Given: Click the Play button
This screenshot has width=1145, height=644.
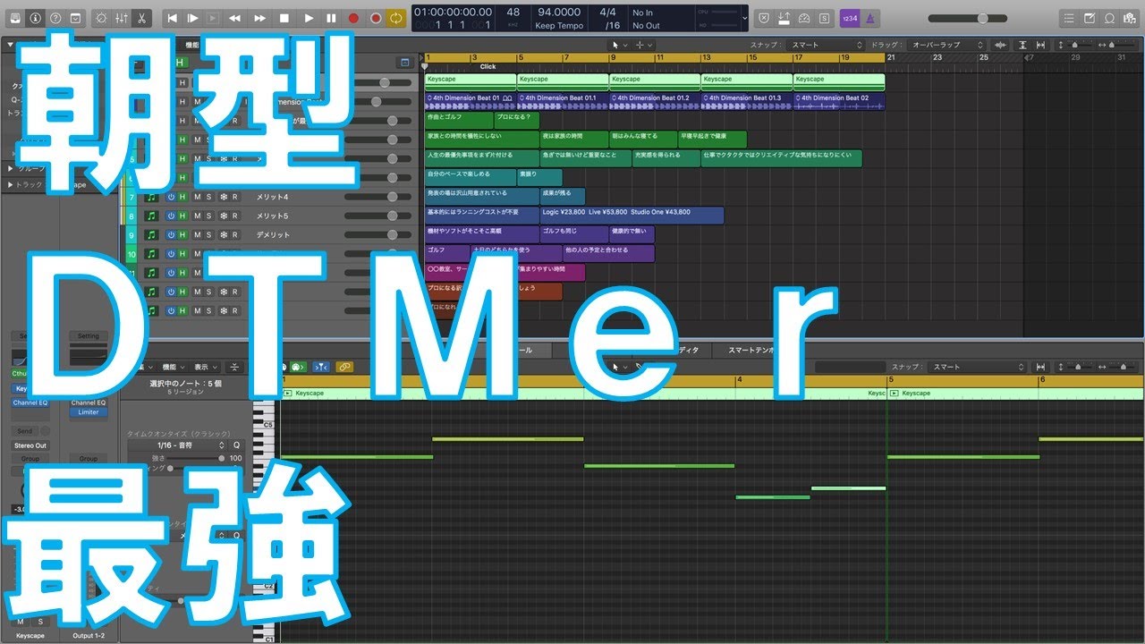Looking at the screenshot, I should [309, 18].
